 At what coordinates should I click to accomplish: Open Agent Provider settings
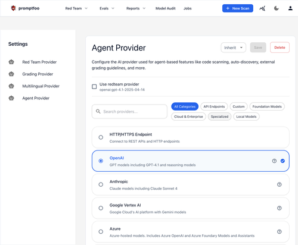click(x=36, y=98)
